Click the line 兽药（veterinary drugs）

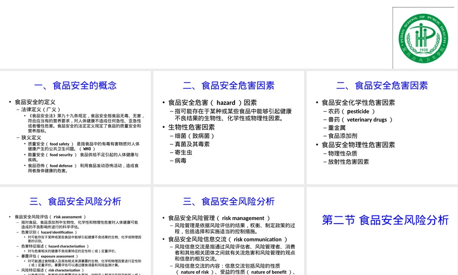point(360,120)
